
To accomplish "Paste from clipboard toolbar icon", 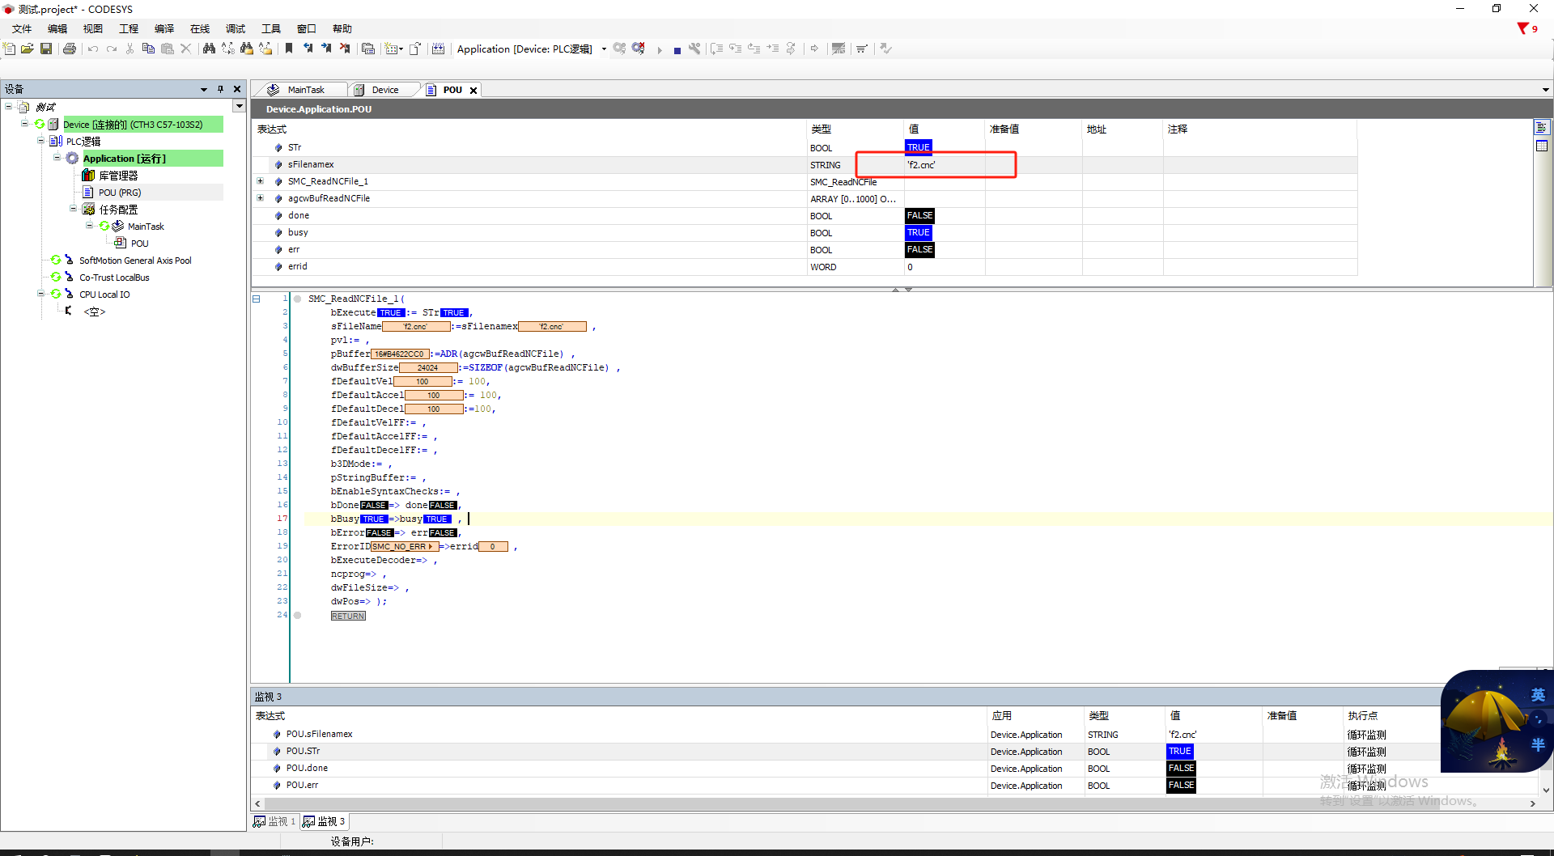I will tap(167, 49).
